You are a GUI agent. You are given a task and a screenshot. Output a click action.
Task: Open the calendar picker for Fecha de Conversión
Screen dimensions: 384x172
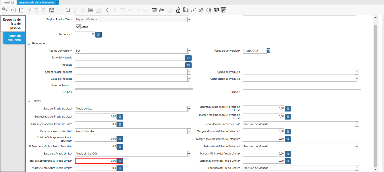point(268,51)
